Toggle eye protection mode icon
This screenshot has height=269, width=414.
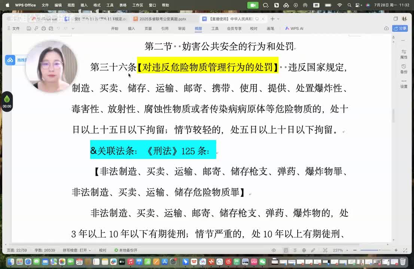[x=274, y=250]
